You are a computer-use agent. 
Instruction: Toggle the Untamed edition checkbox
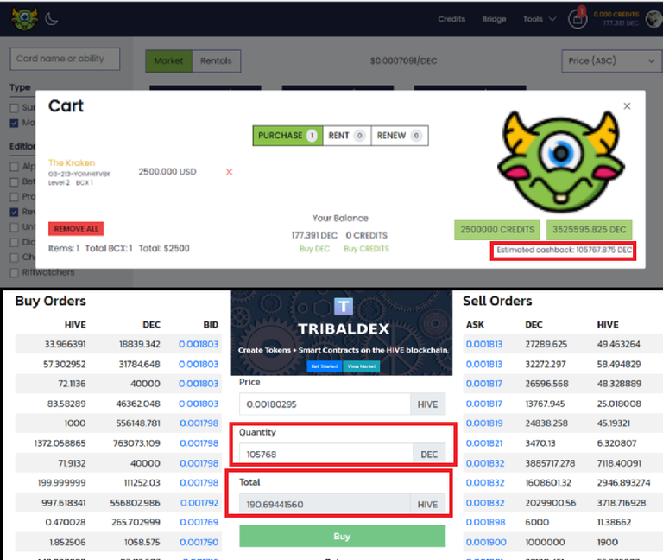tap(15, 227)
